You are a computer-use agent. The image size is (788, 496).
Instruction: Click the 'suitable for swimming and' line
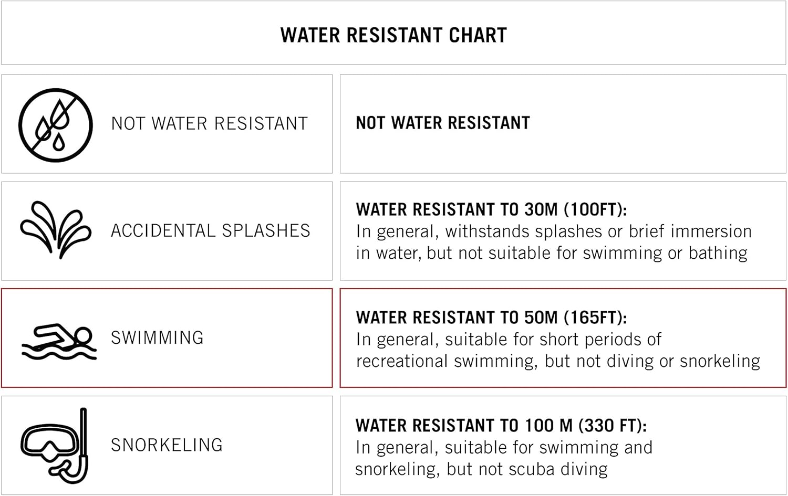[x=504, y=447]
